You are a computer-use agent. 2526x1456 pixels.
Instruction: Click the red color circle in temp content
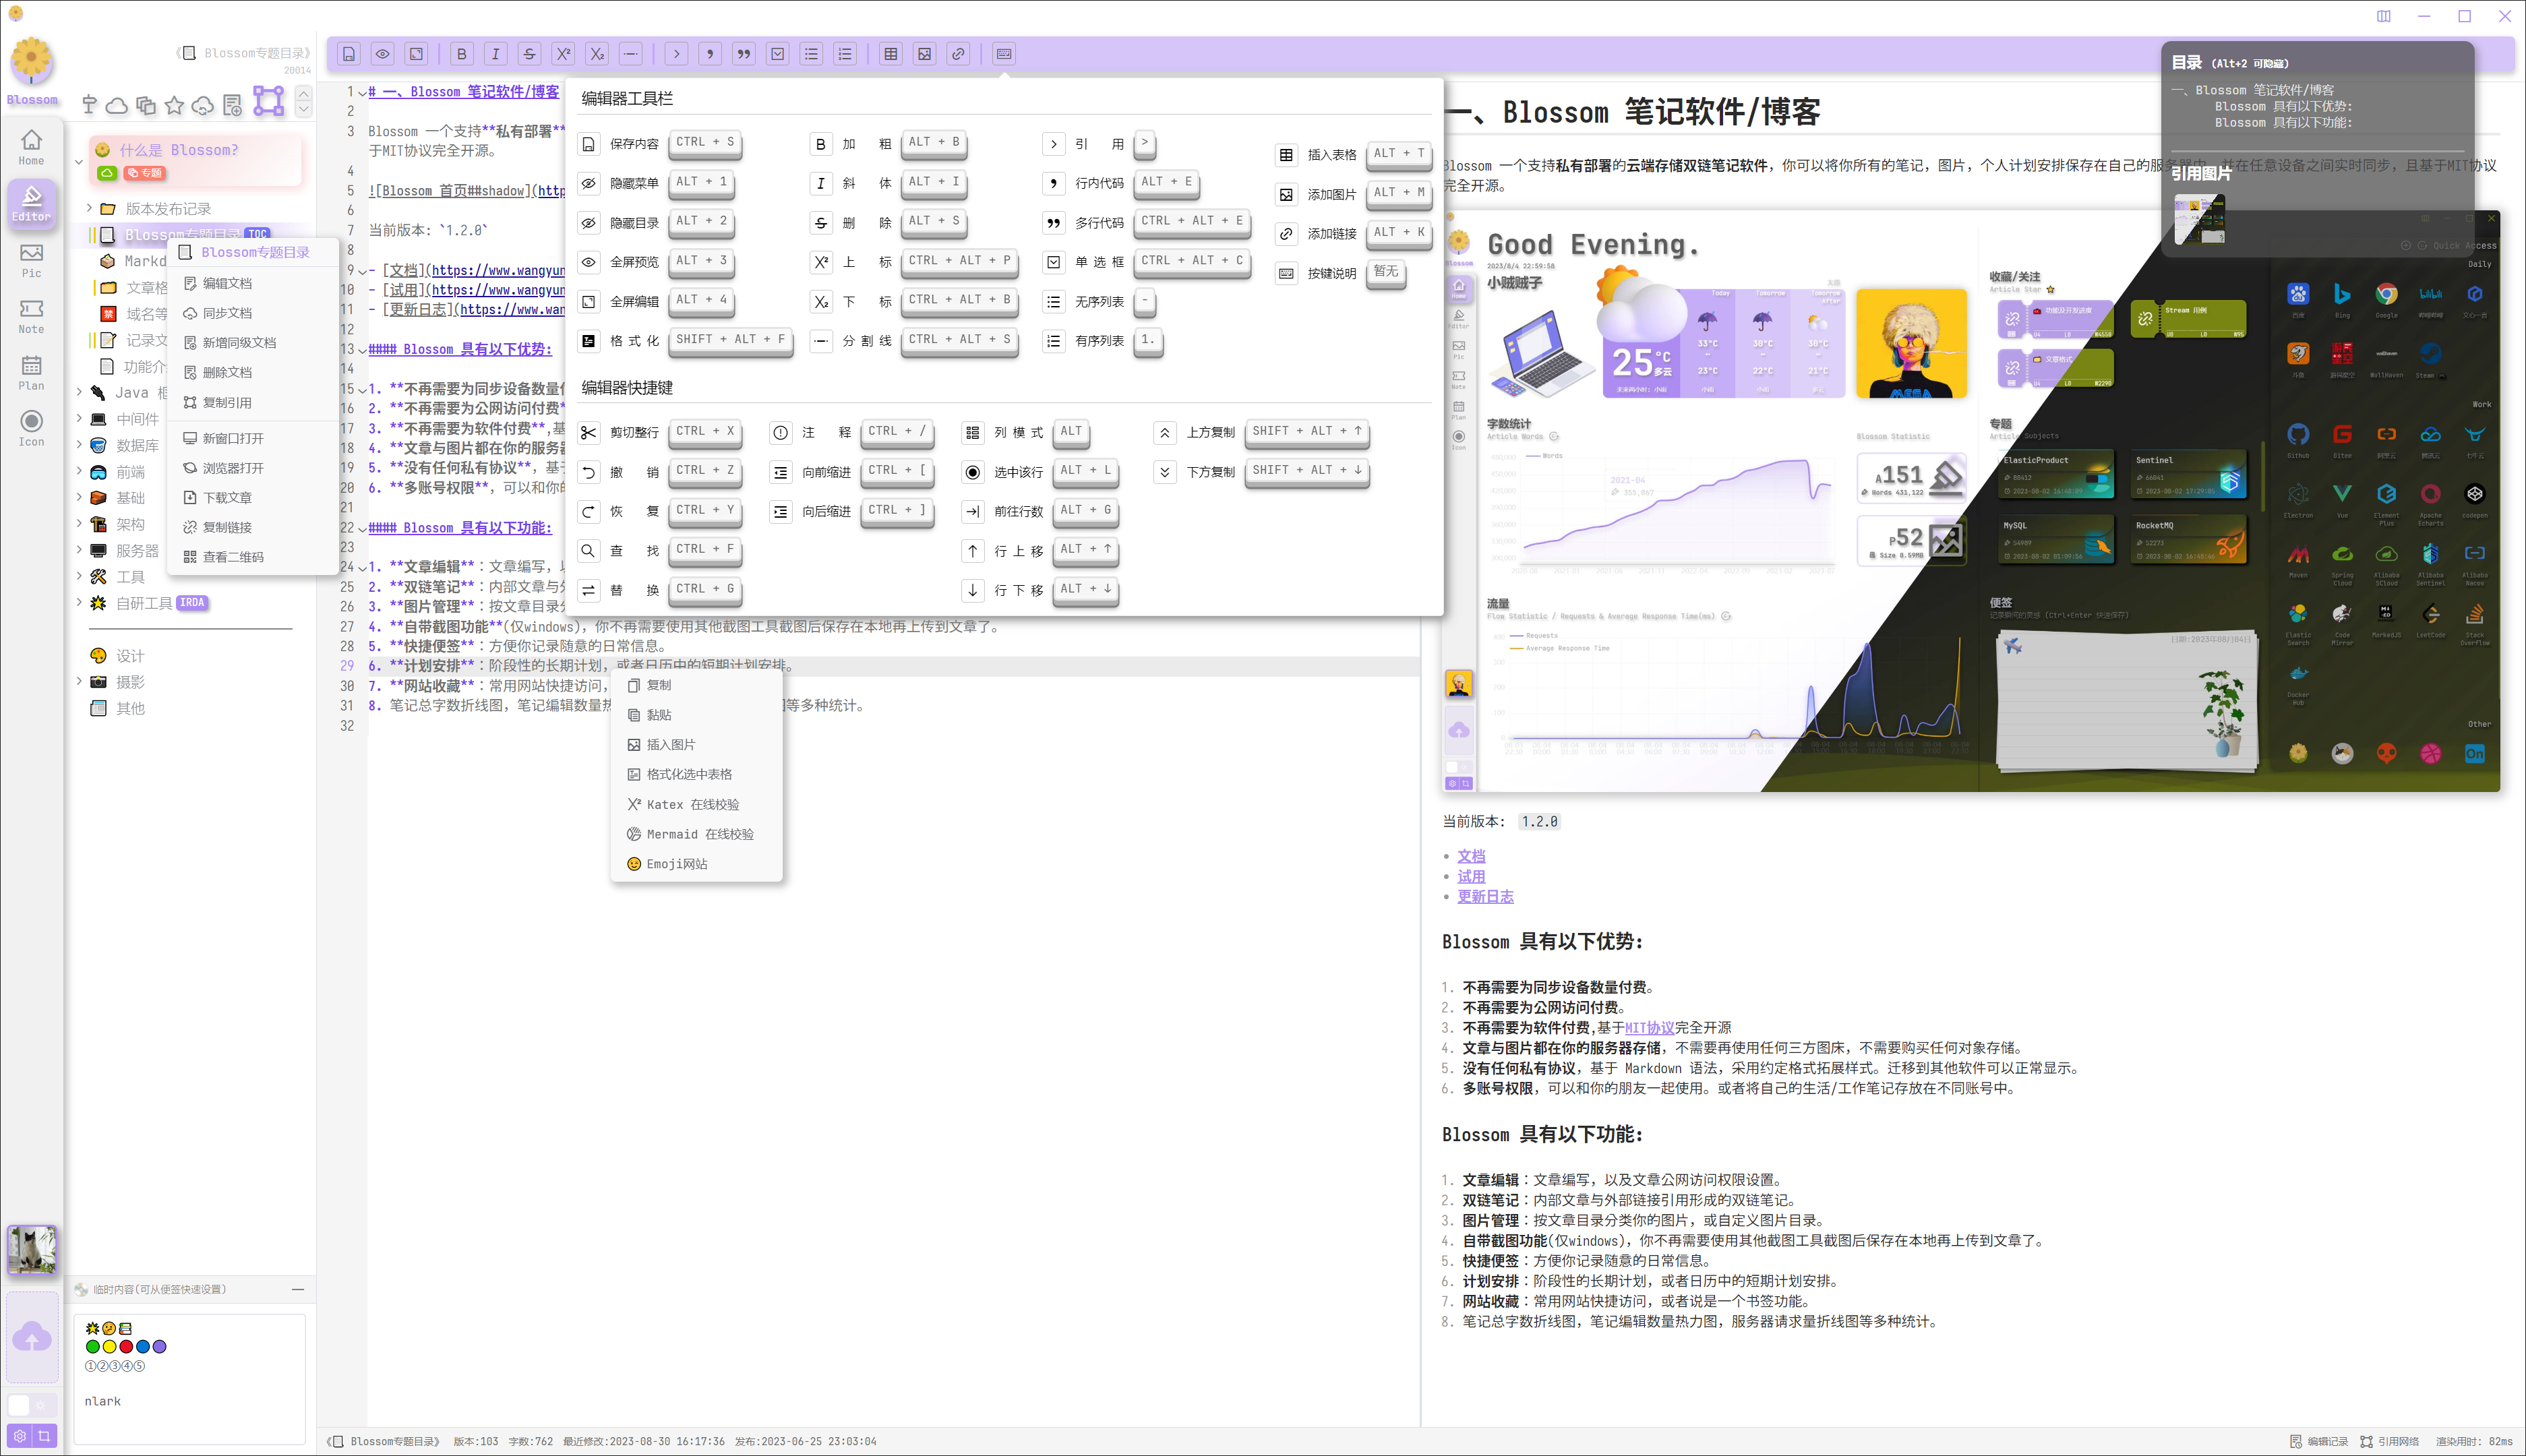126,1347
